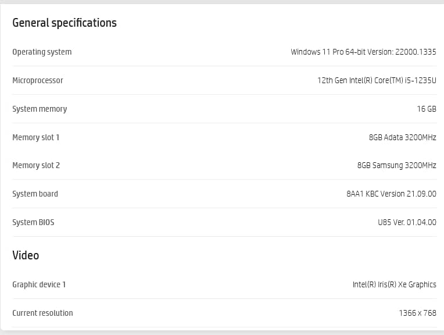
Task: Click the Current resolution label
Action: coord(42,313)
